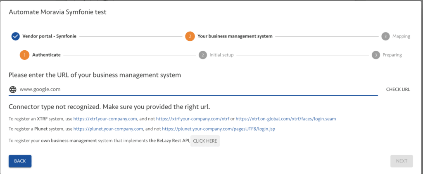423x174 pixels.
Task: Click the checkmark icon for Vendor portal step
Action: tap(15, 36)
